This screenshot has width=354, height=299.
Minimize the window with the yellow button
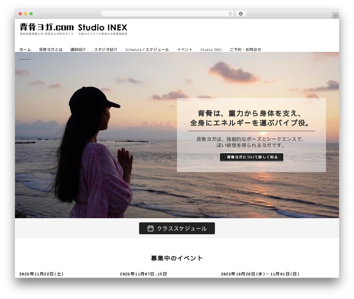pos(26,14)
